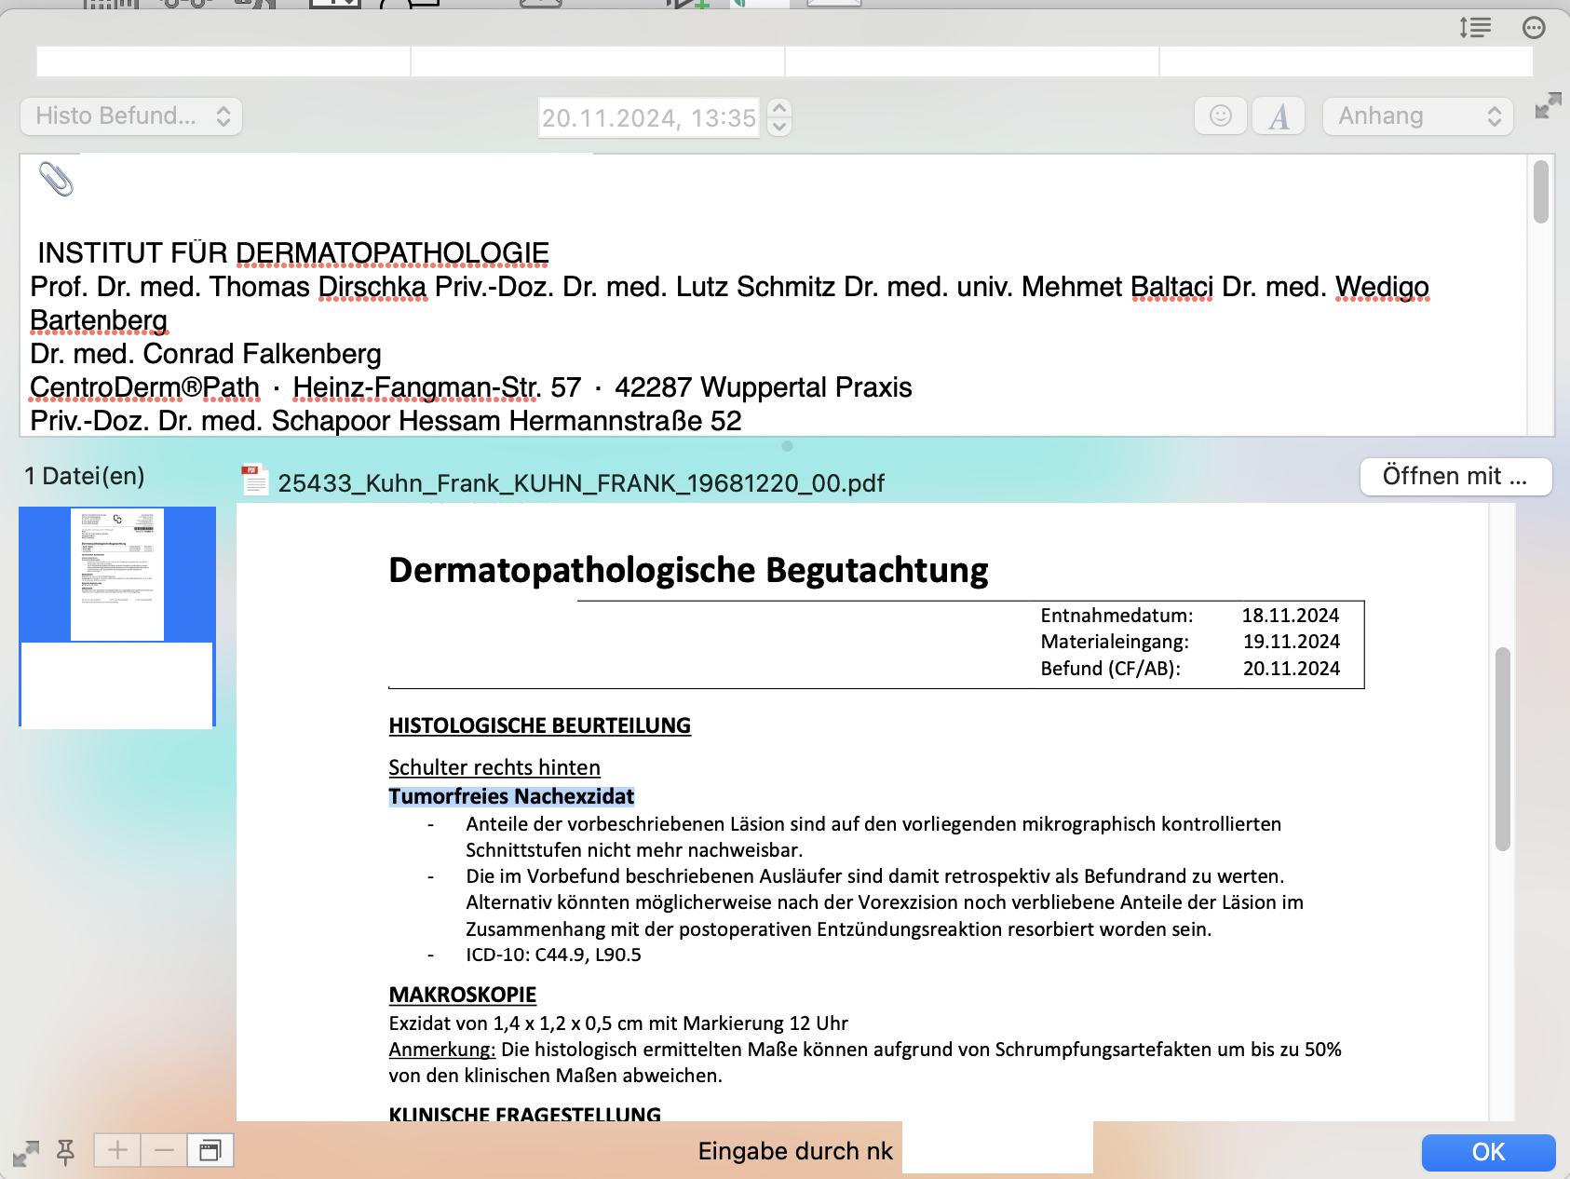This screenshot has height=1179, width=1570.
Task: Select file 25433_Kuhn_Frank_KUHN_FRANK_19681220_00.pdf
Action: pyautogui.click(x=581, y=483)
